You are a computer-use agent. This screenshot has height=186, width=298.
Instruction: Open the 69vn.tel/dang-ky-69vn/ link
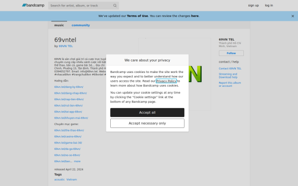[x=69, y=87]
